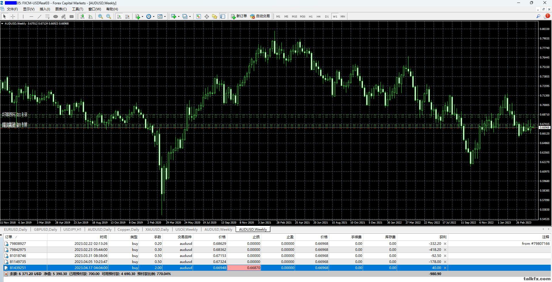Screen dimensions: 552x282
Task: Switch to the Copper,Daily chart tab
Action: (x=128, y=230)
